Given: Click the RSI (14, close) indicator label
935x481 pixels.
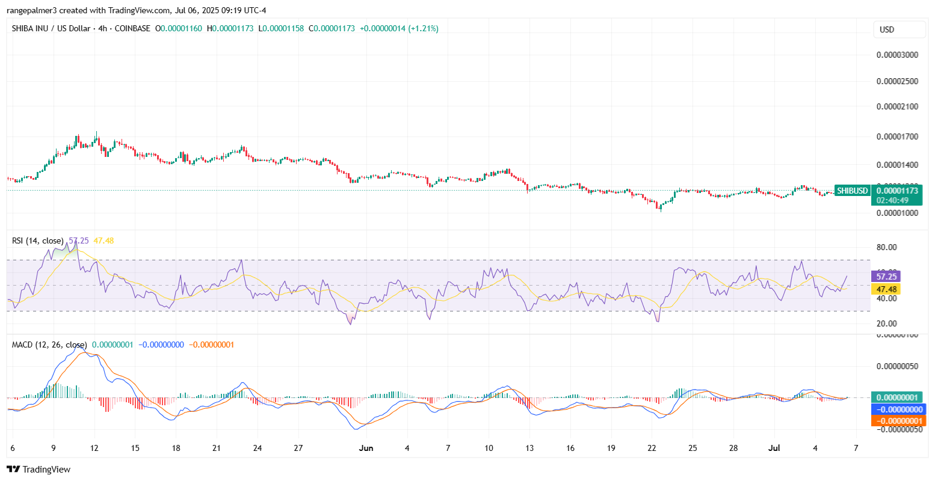Looking at the screenshot, I should pos(38,240).
